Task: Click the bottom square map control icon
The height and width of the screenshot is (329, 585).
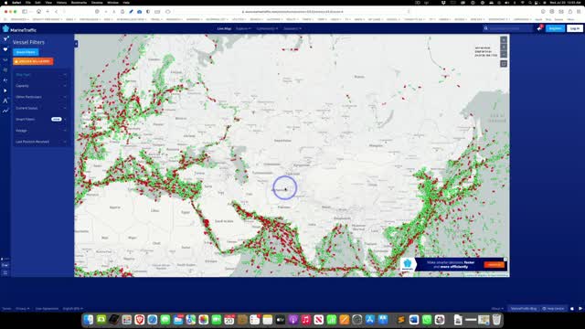Action: tap(504, 64)
